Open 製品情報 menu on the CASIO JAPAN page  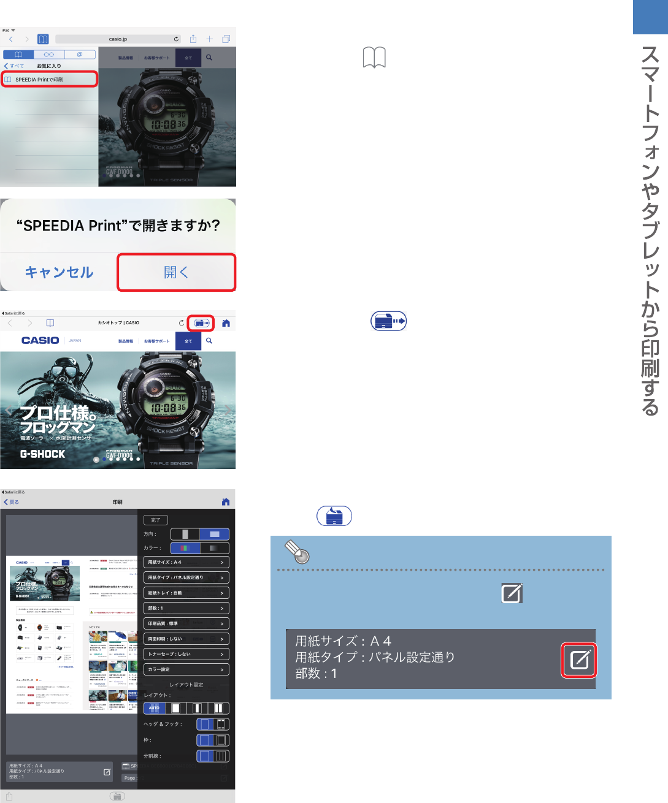[x=126, y=341]
